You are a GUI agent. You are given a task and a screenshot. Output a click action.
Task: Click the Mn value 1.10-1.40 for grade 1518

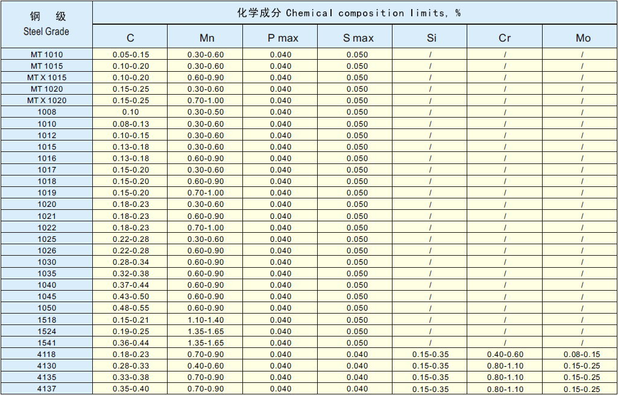[x=205, y=320]
